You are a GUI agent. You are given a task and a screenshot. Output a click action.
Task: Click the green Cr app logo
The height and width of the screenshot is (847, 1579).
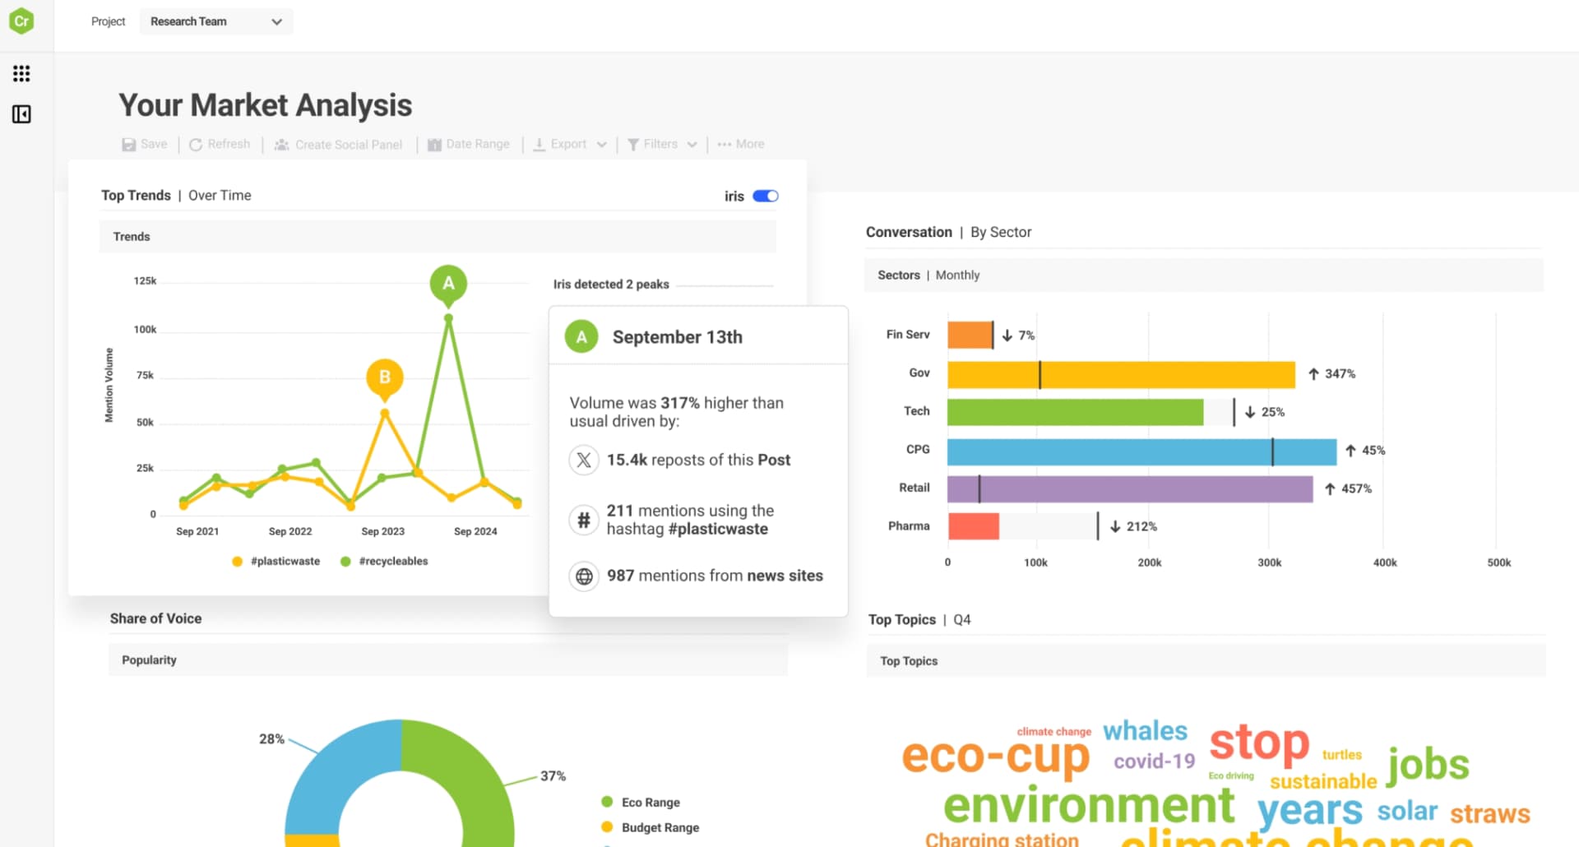(x=21, y=21)
